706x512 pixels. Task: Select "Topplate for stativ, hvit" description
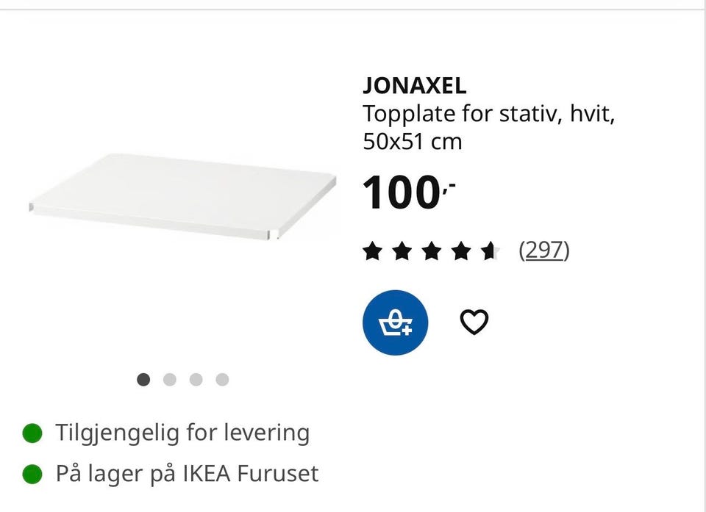coord(488,115)
